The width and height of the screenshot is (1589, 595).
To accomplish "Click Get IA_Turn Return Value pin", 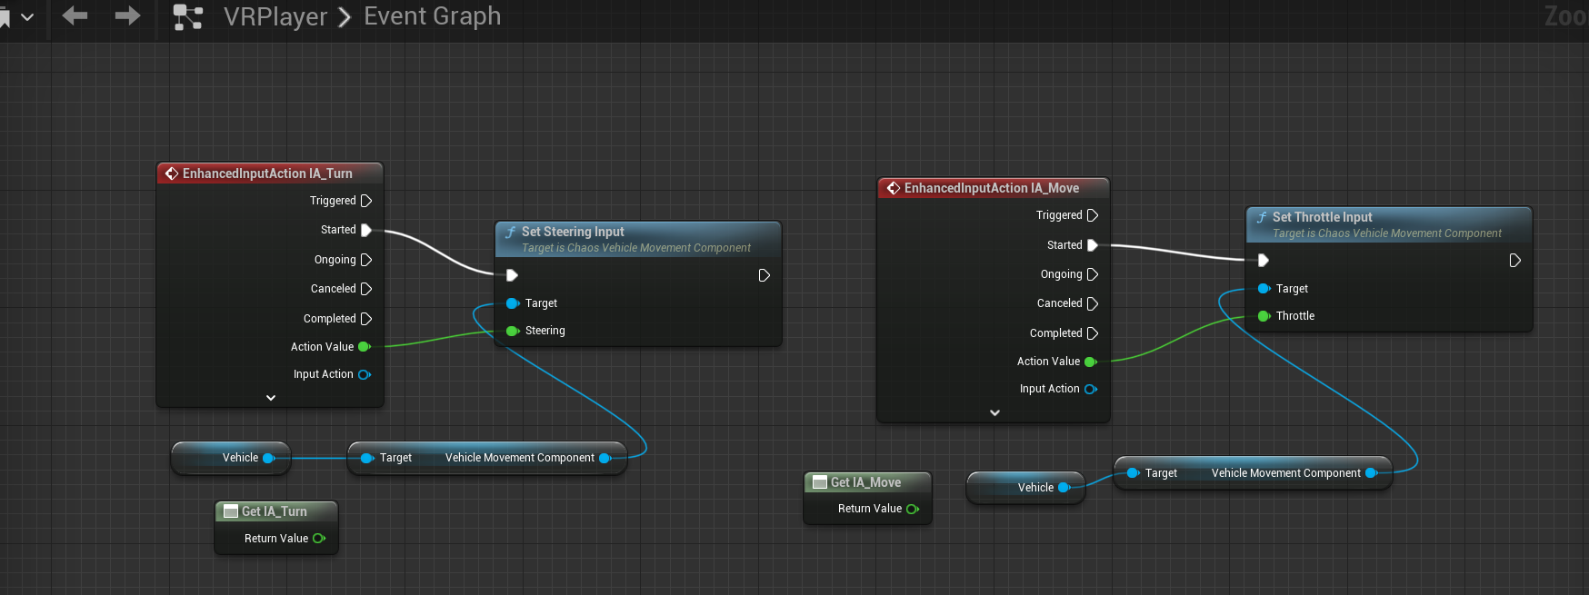I will click(319, 539).
